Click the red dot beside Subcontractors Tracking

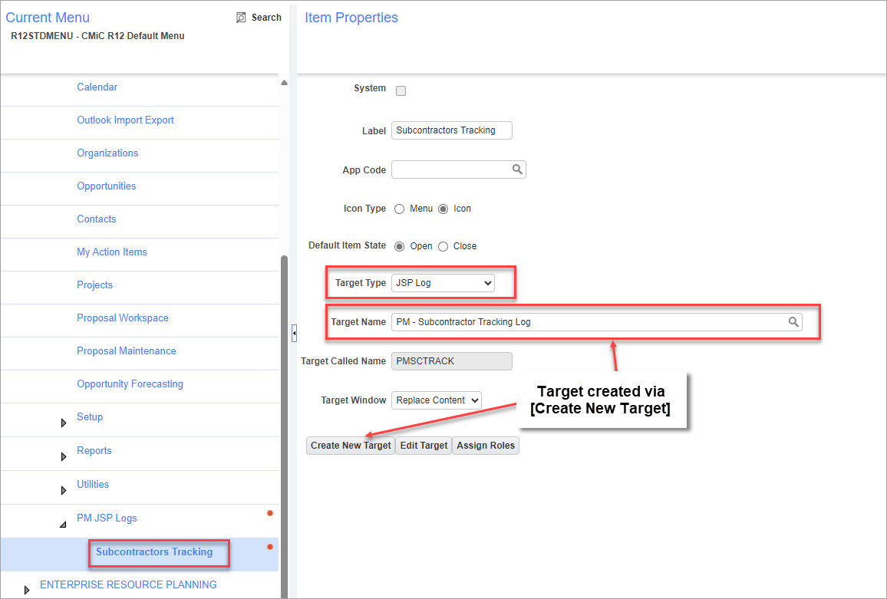269,546
